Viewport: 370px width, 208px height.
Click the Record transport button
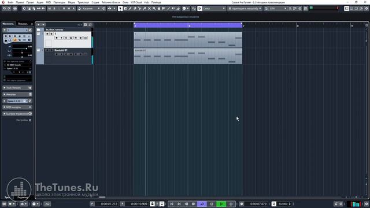(231, 204)
